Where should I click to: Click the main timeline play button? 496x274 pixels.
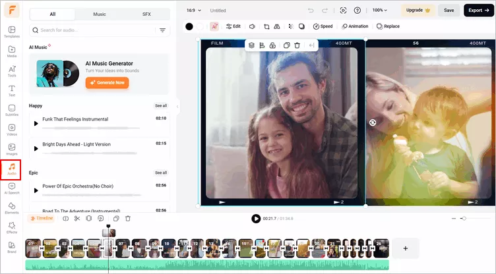click(x=256, y=219)
